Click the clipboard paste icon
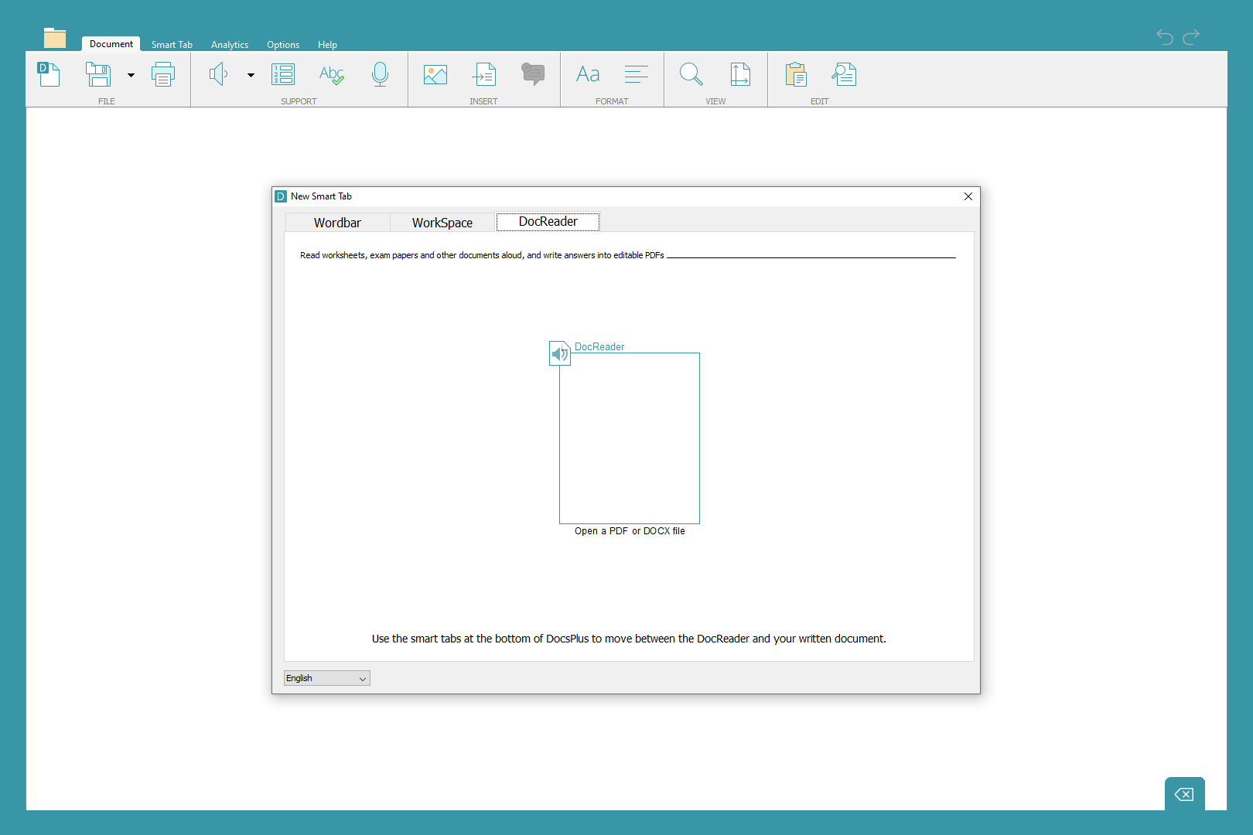Image resolution: width=1253 pixels, height=835 pixels. click(795, 74)
